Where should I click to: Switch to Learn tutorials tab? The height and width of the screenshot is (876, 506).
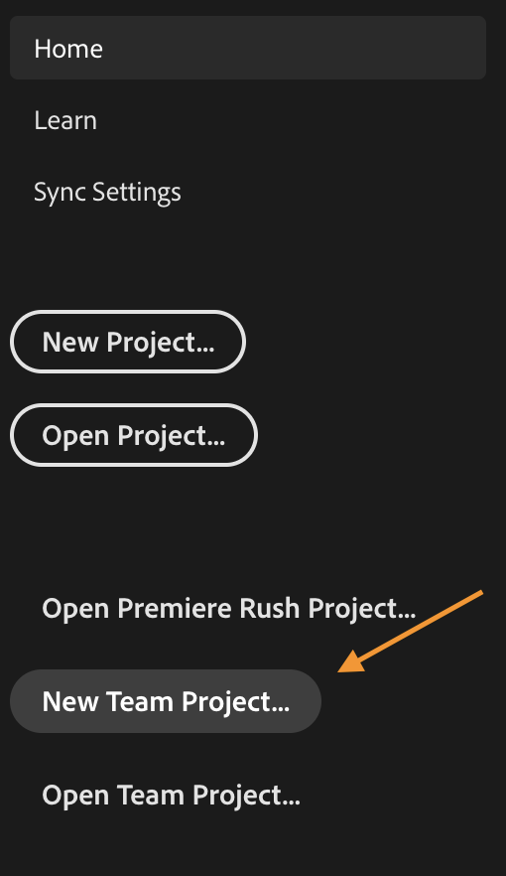65,120
